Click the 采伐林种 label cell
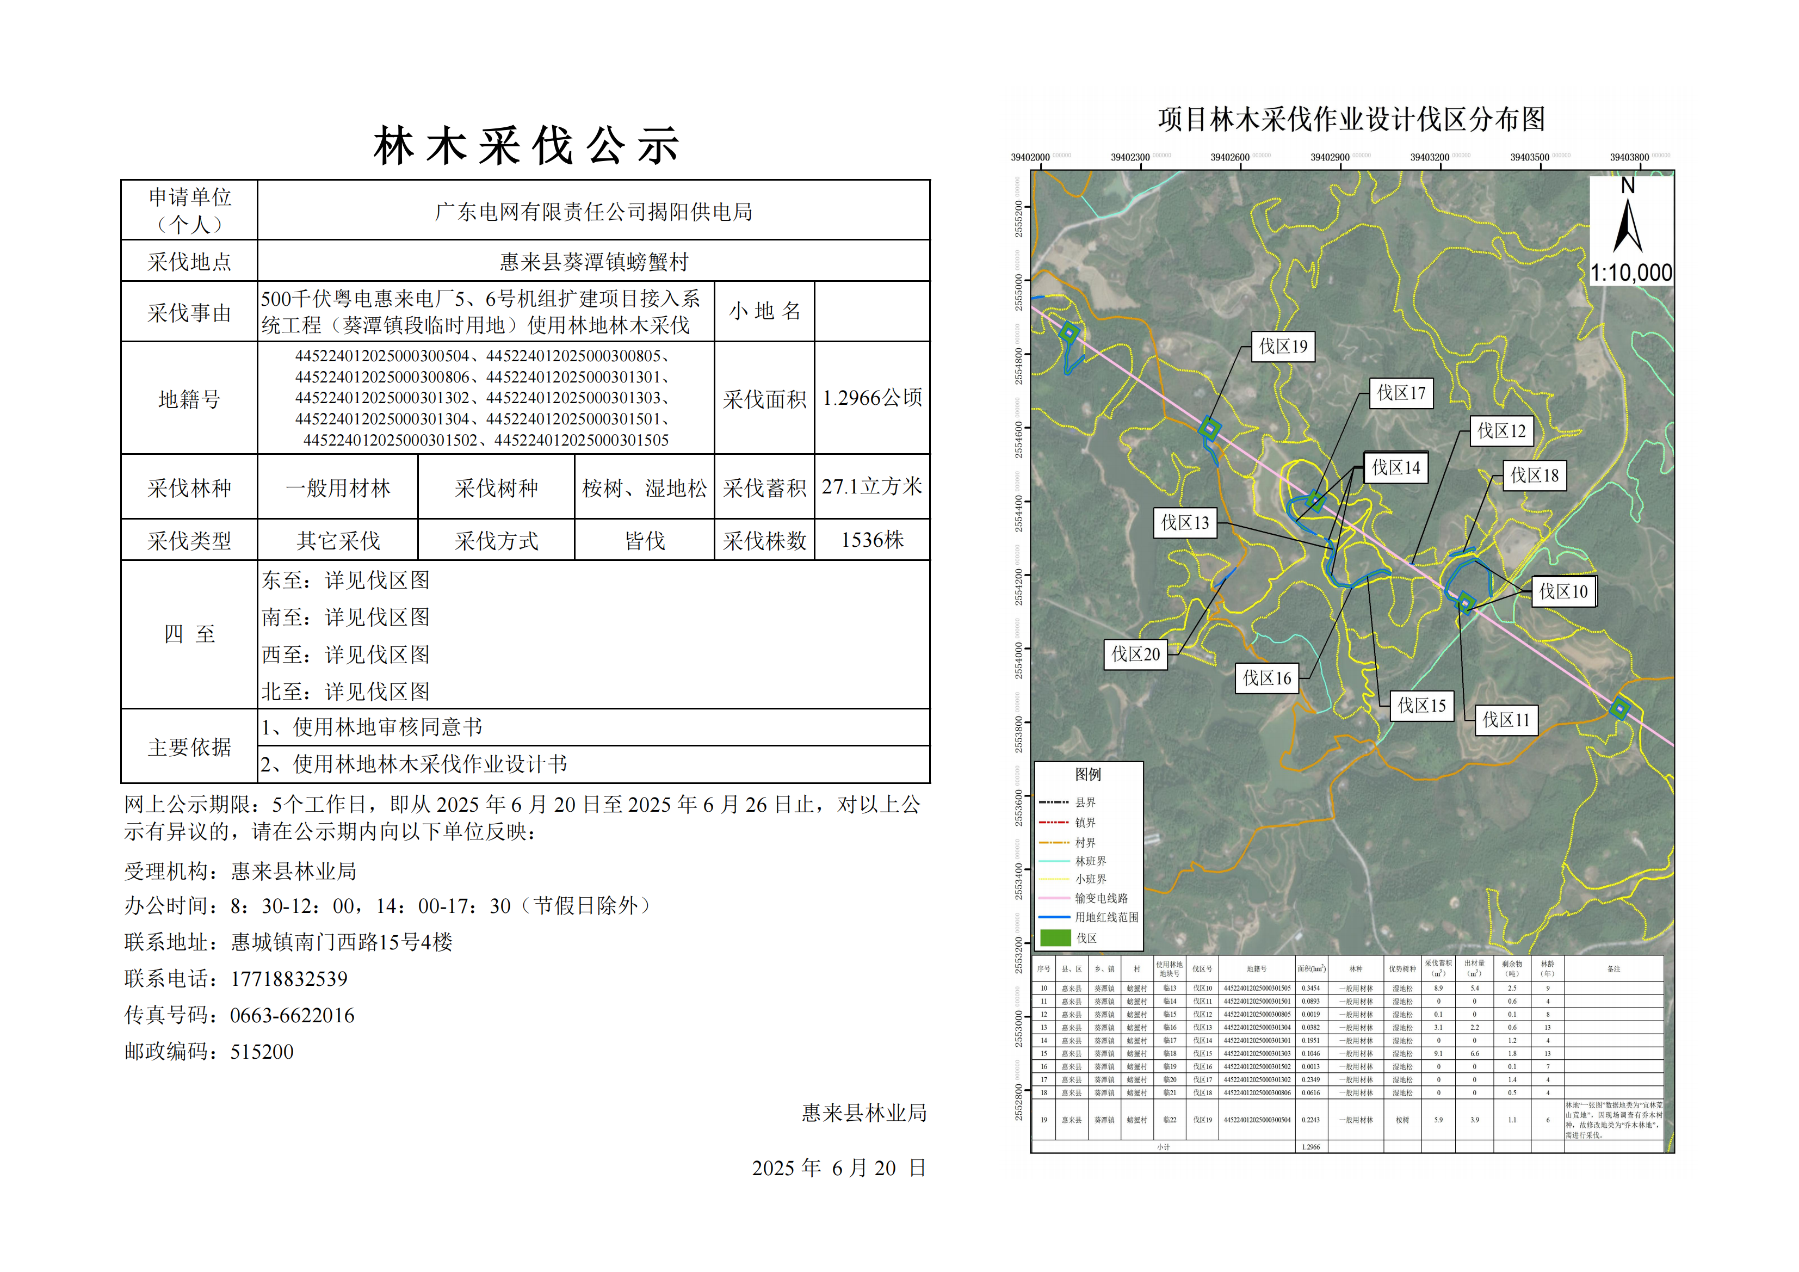 pos(190,487)
